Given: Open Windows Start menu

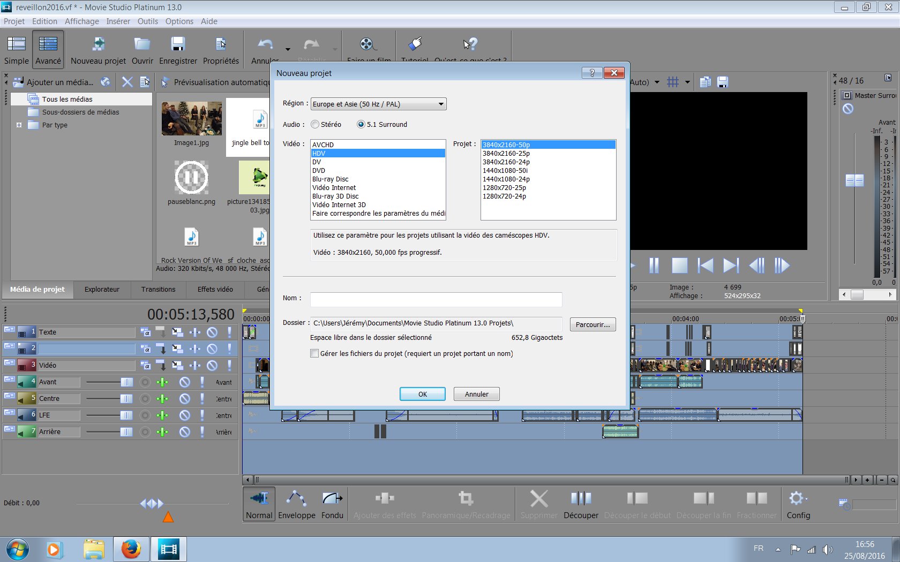Looking at the screenshot, I should click(18, 549).
